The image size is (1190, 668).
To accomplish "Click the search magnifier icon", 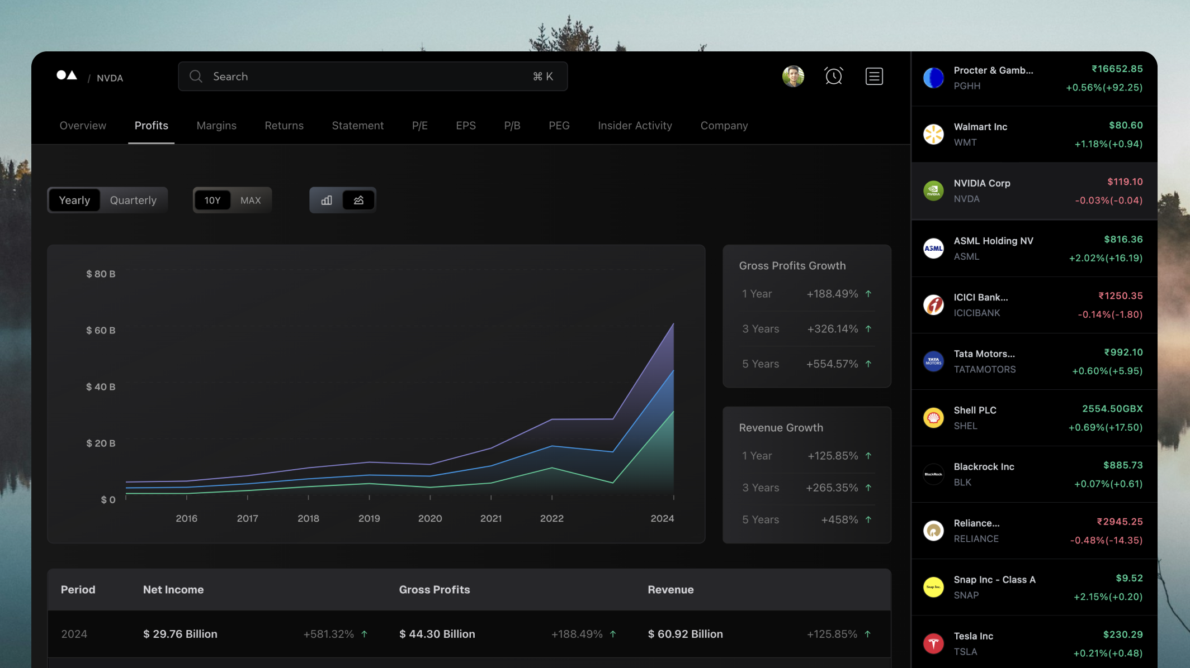I will [196, 77].
